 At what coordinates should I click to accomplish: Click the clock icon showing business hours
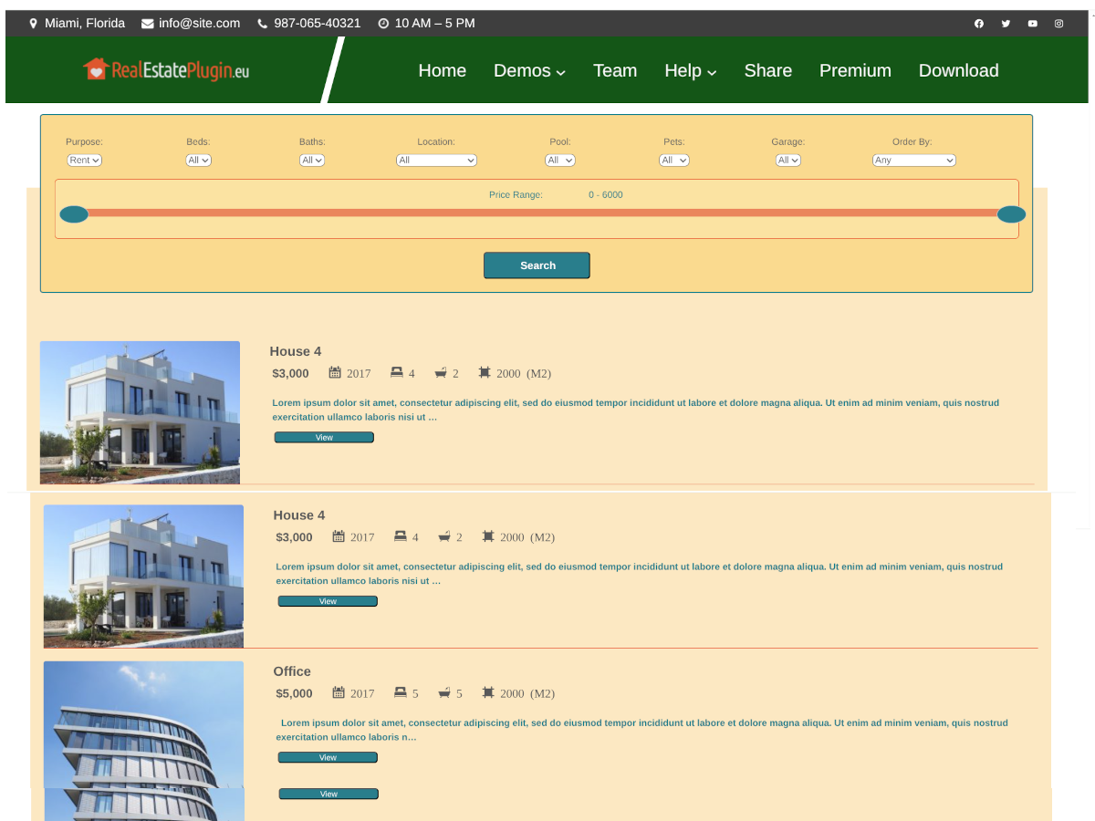click(x=383, y=23)
